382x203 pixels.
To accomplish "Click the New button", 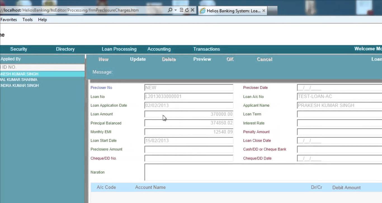I will (x=103, y=59).
